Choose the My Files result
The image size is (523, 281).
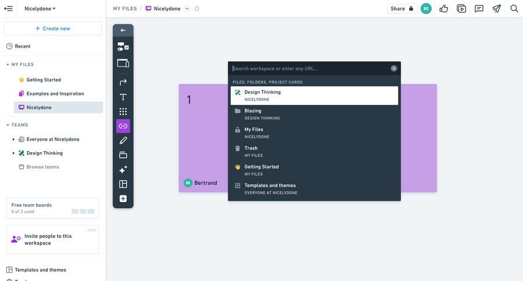(x=314, y=133)
